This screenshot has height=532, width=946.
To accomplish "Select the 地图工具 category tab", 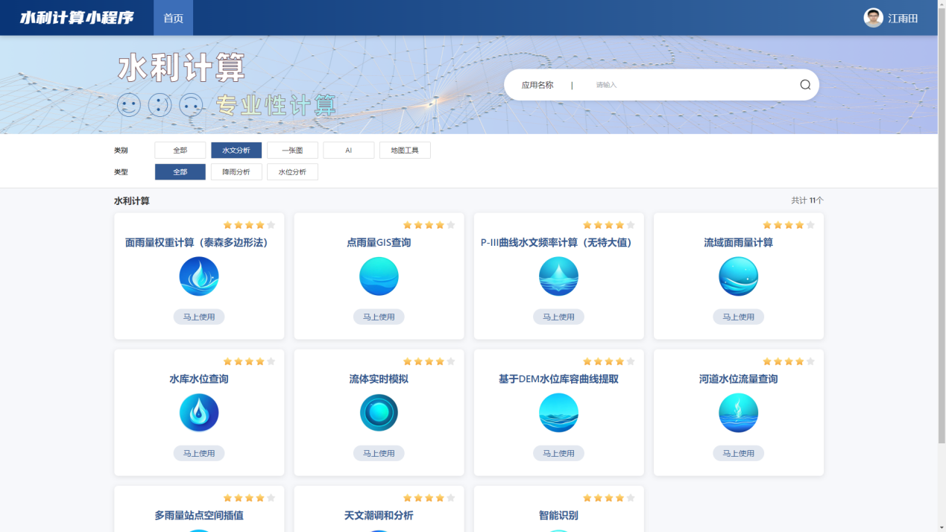I will pos(405,151).
